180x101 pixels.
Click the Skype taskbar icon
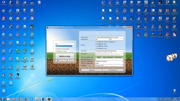[31, 99]
